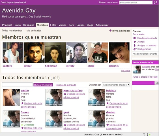
Task: Open the Invita tab
Action: click(18, 25)
